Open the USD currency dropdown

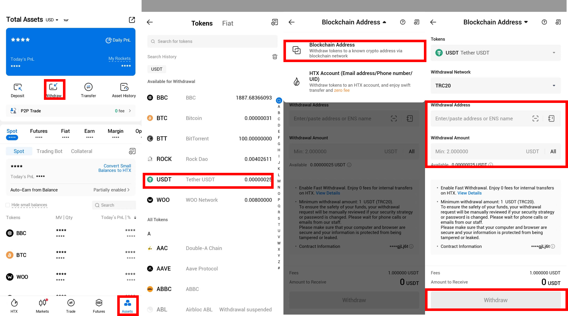point(52,20)
